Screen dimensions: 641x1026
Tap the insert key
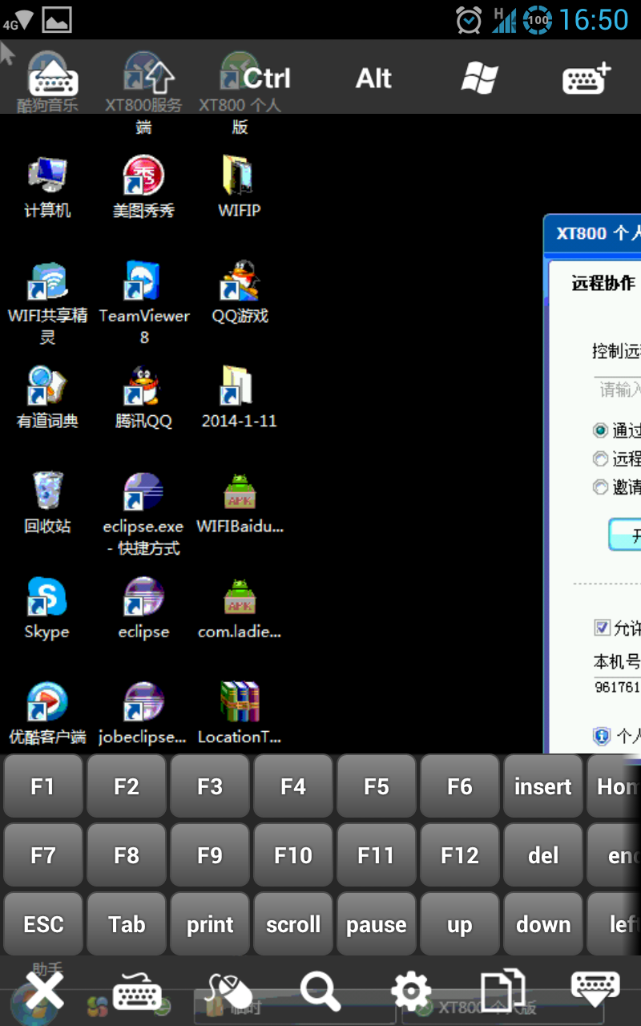coord(543,786)
